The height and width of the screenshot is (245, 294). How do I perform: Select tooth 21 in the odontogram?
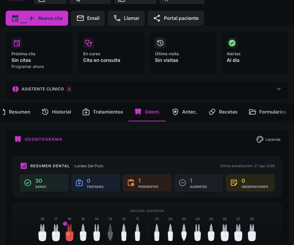pyautogui.click(x=157, y=232)
